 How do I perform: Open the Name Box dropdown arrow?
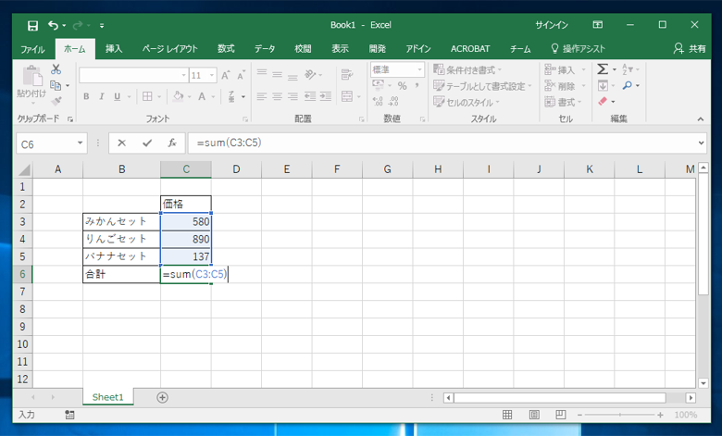pyautogui.click(x=80, y=143)
